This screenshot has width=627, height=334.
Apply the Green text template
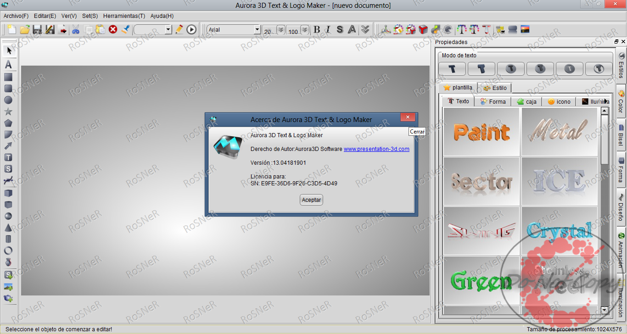pos(481,280)
